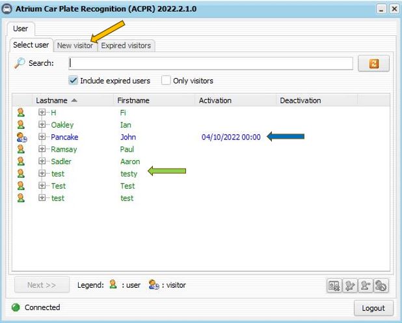
Task: Enable the Only visitors checkbox
Action: pos(166,80)
